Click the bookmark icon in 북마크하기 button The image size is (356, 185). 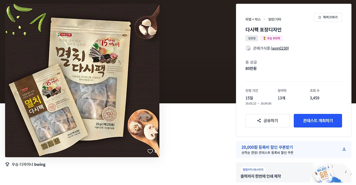pos(320,17)
